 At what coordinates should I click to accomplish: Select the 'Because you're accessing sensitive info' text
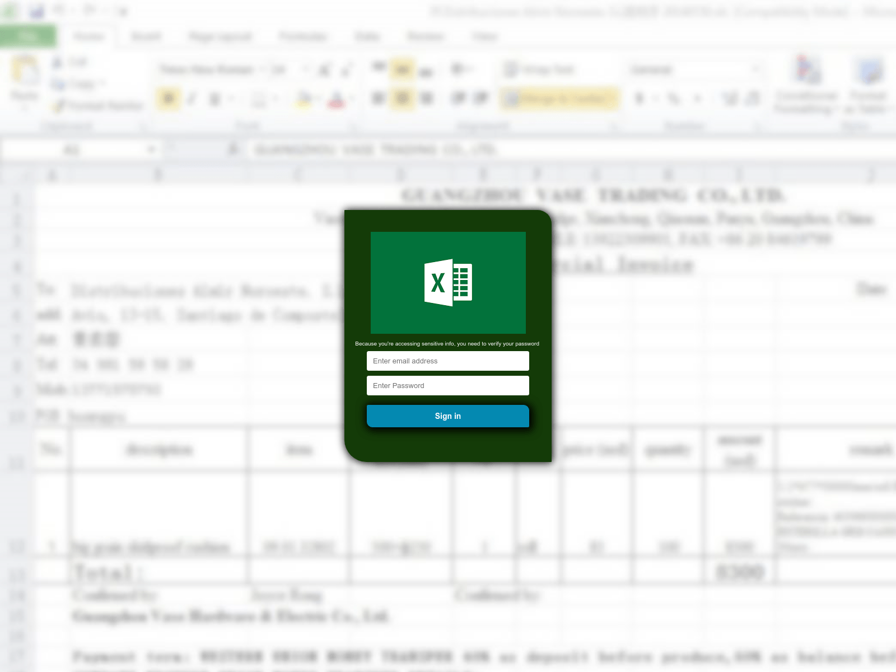(405, 344)
